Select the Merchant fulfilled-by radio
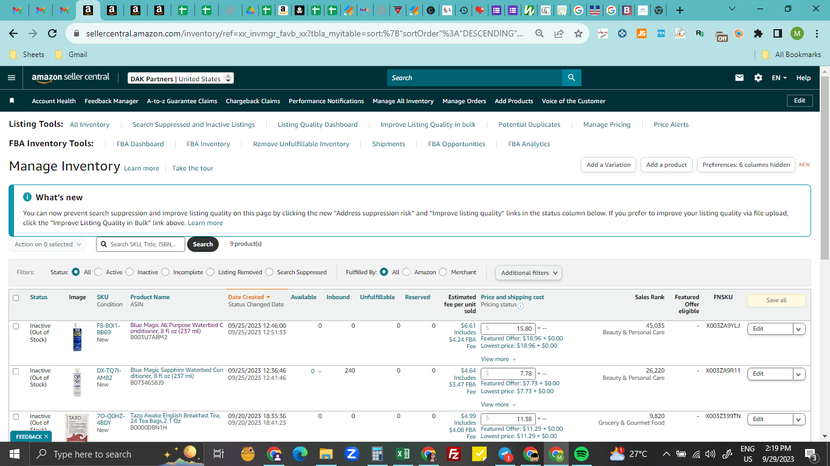 [443, 272]
